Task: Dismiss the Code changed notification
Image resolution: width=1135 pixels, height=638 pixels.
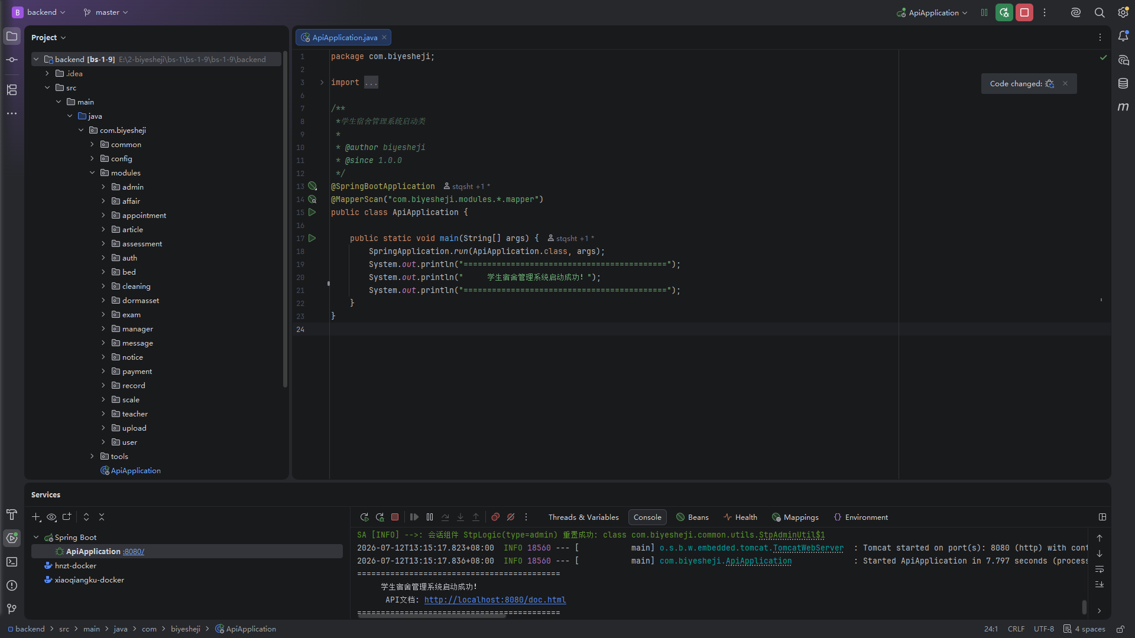Action: pyautogui.click(x=1065, y=83)
